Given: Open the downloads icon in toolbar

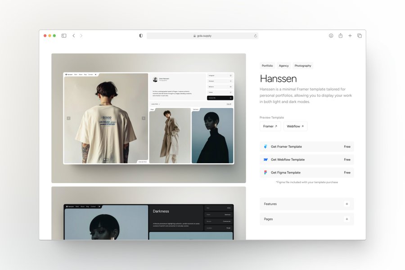Looking at the screenshot, I should point(331,36).
